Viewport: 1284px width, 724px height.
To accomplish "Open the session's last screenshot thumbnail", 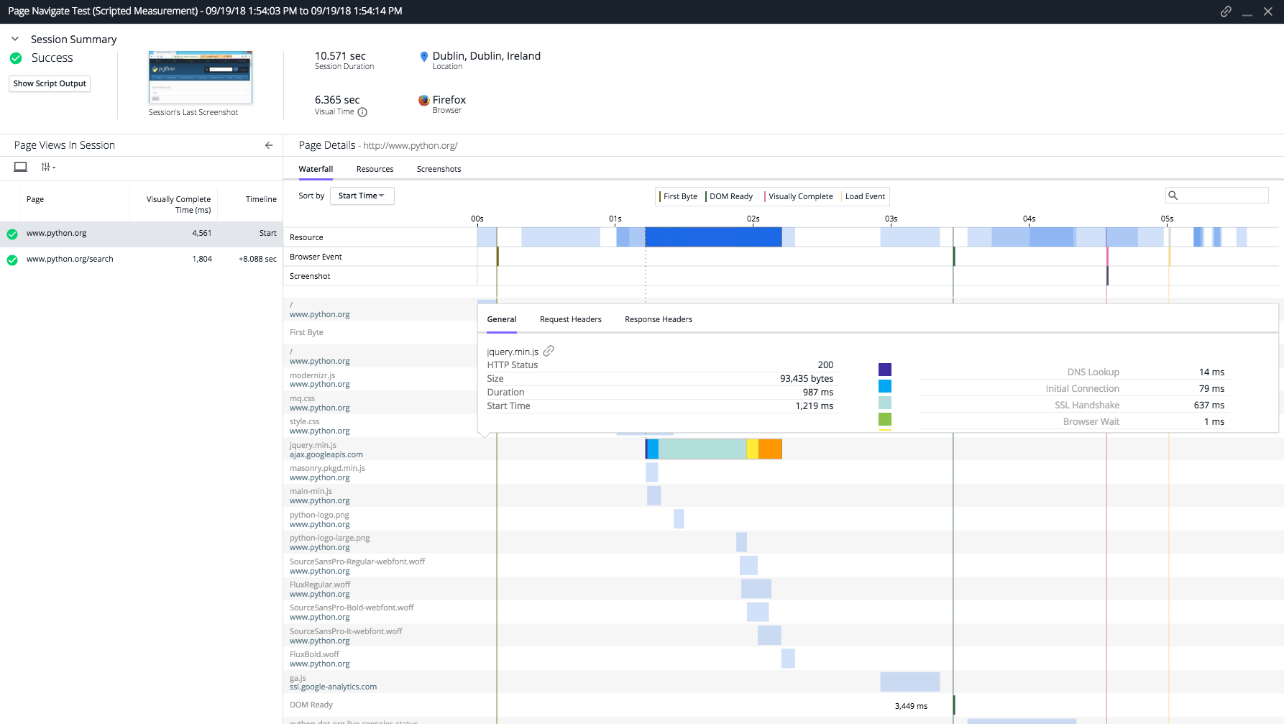I will pyautogui.click(x=201, y=78).
